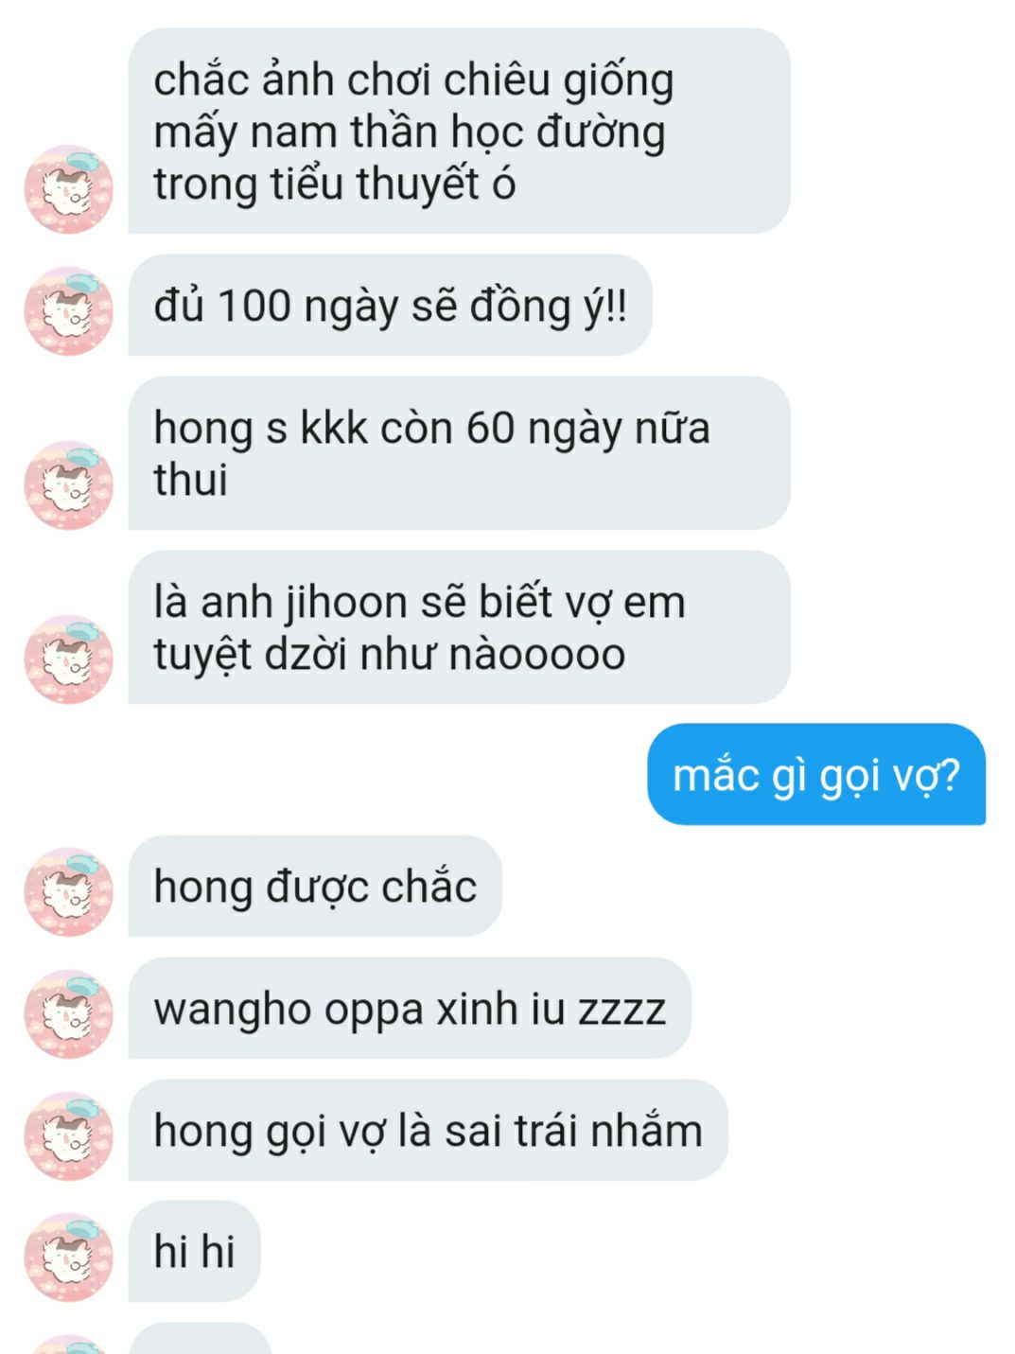The image size is (1015, 1354).
Task: Tap the 'wangho oppa xinh iu zzzz' bubble
Action: click(x=410, y=1008)
